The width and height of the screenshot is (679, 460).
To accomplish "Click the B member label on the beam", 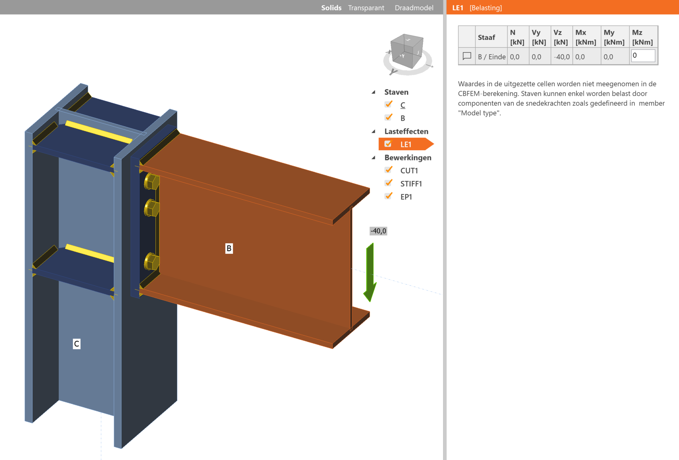I will [x=229, y=248].
